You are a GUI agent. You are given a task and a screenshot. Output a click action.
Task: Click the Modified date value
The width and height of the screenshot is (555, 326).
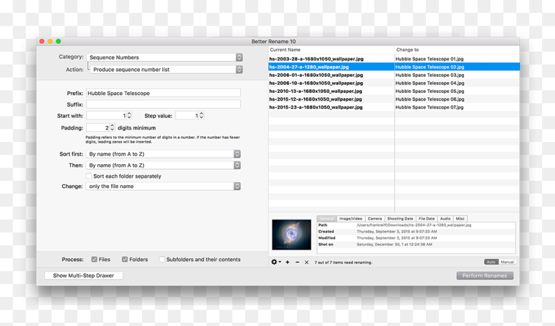pos(397,238)
